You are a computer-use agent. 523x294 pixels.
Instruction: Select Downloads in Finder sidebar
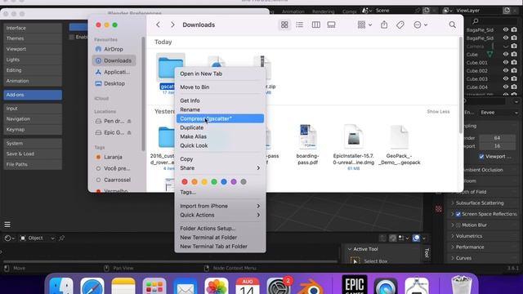click(114, 60)
